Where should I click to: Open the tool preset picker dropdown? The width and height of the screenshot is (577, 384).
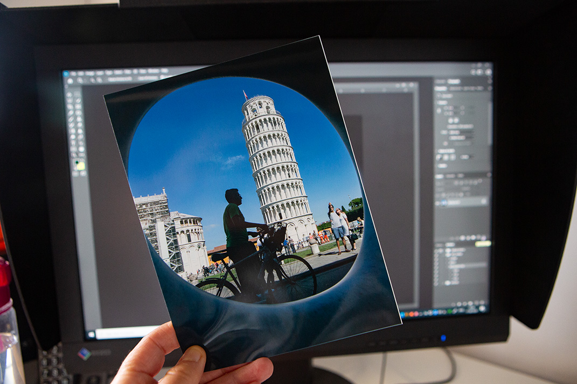coord(79,80)
